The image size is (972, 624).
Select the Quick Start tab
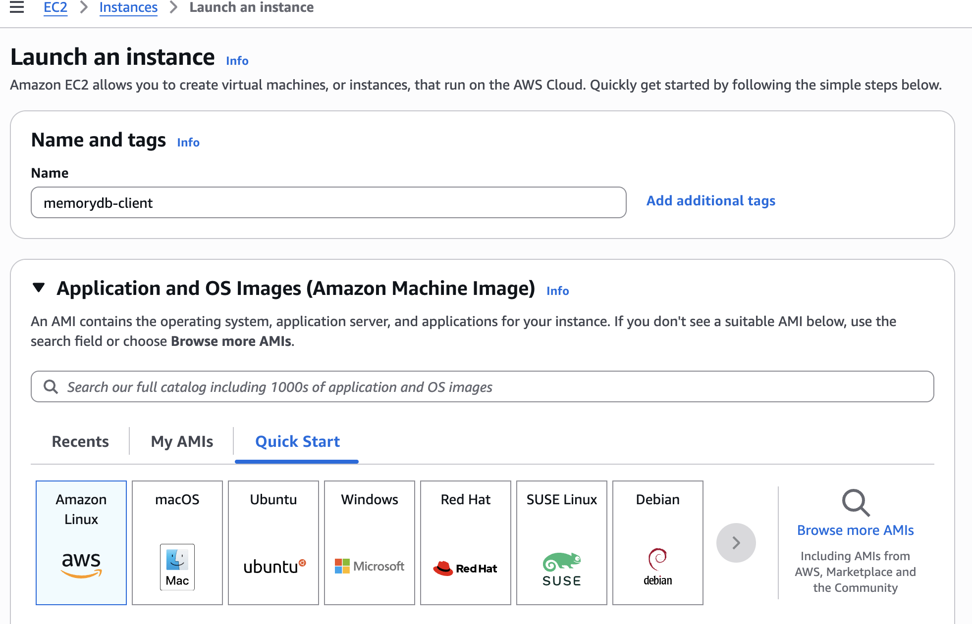(297, 441)
